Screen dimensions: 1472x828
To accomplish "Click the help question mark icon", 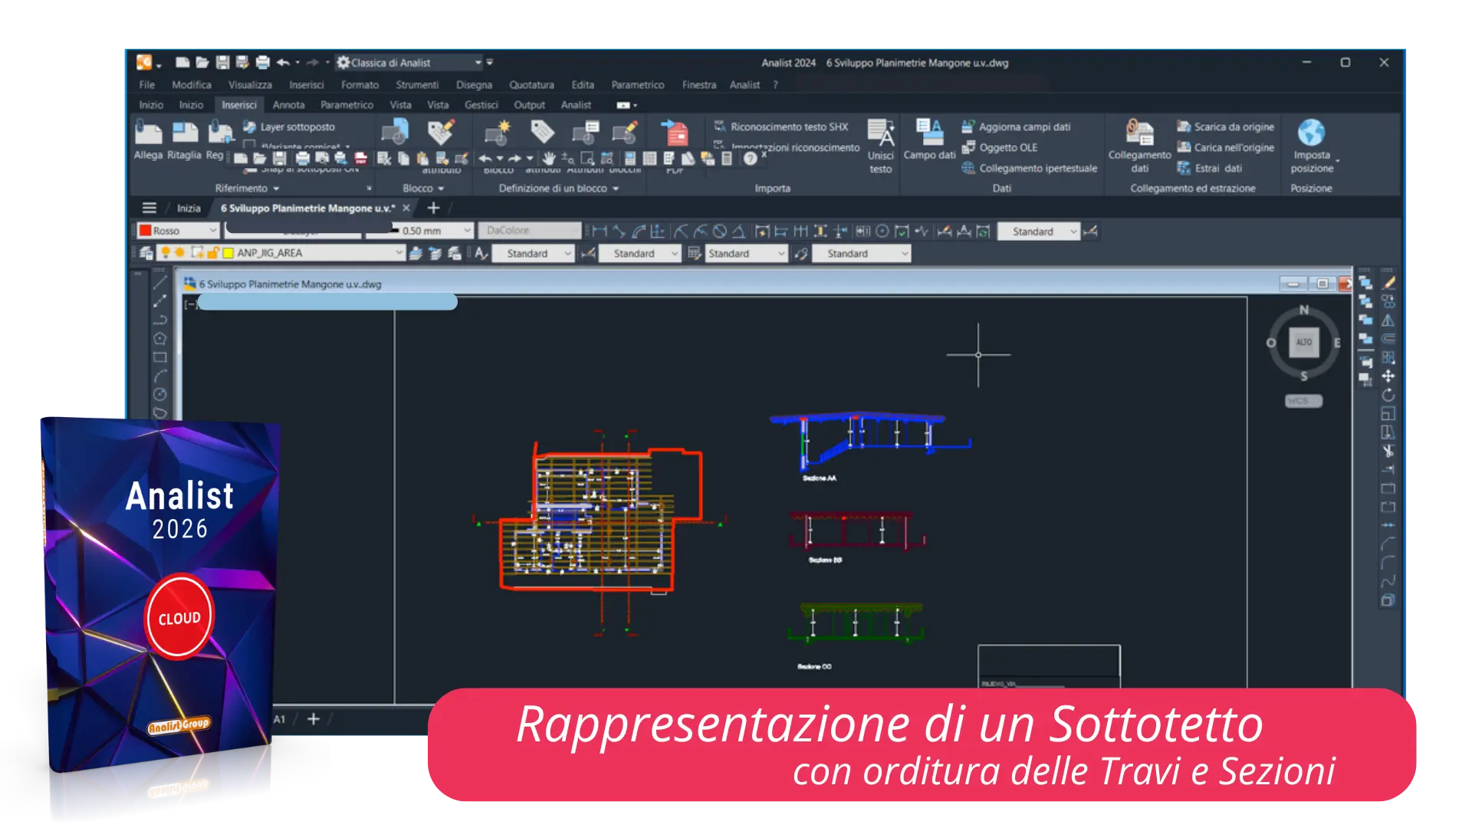I will coord(751,159).
